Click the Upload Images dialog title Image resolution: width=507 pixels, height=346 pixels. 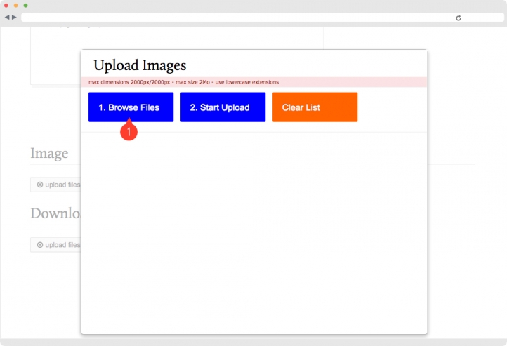pos(140,65)
